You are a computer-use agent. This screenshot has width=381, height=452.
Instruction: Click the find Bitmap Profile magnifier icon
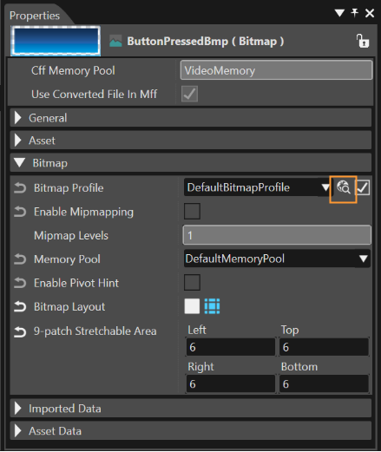(344, 188)
